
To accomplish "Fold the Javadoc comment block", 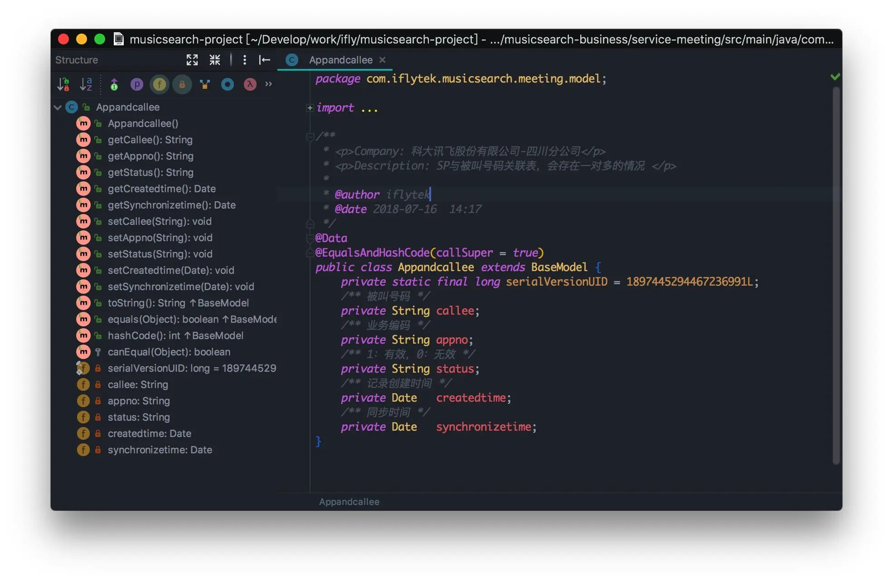I will [x=310, y=136].
